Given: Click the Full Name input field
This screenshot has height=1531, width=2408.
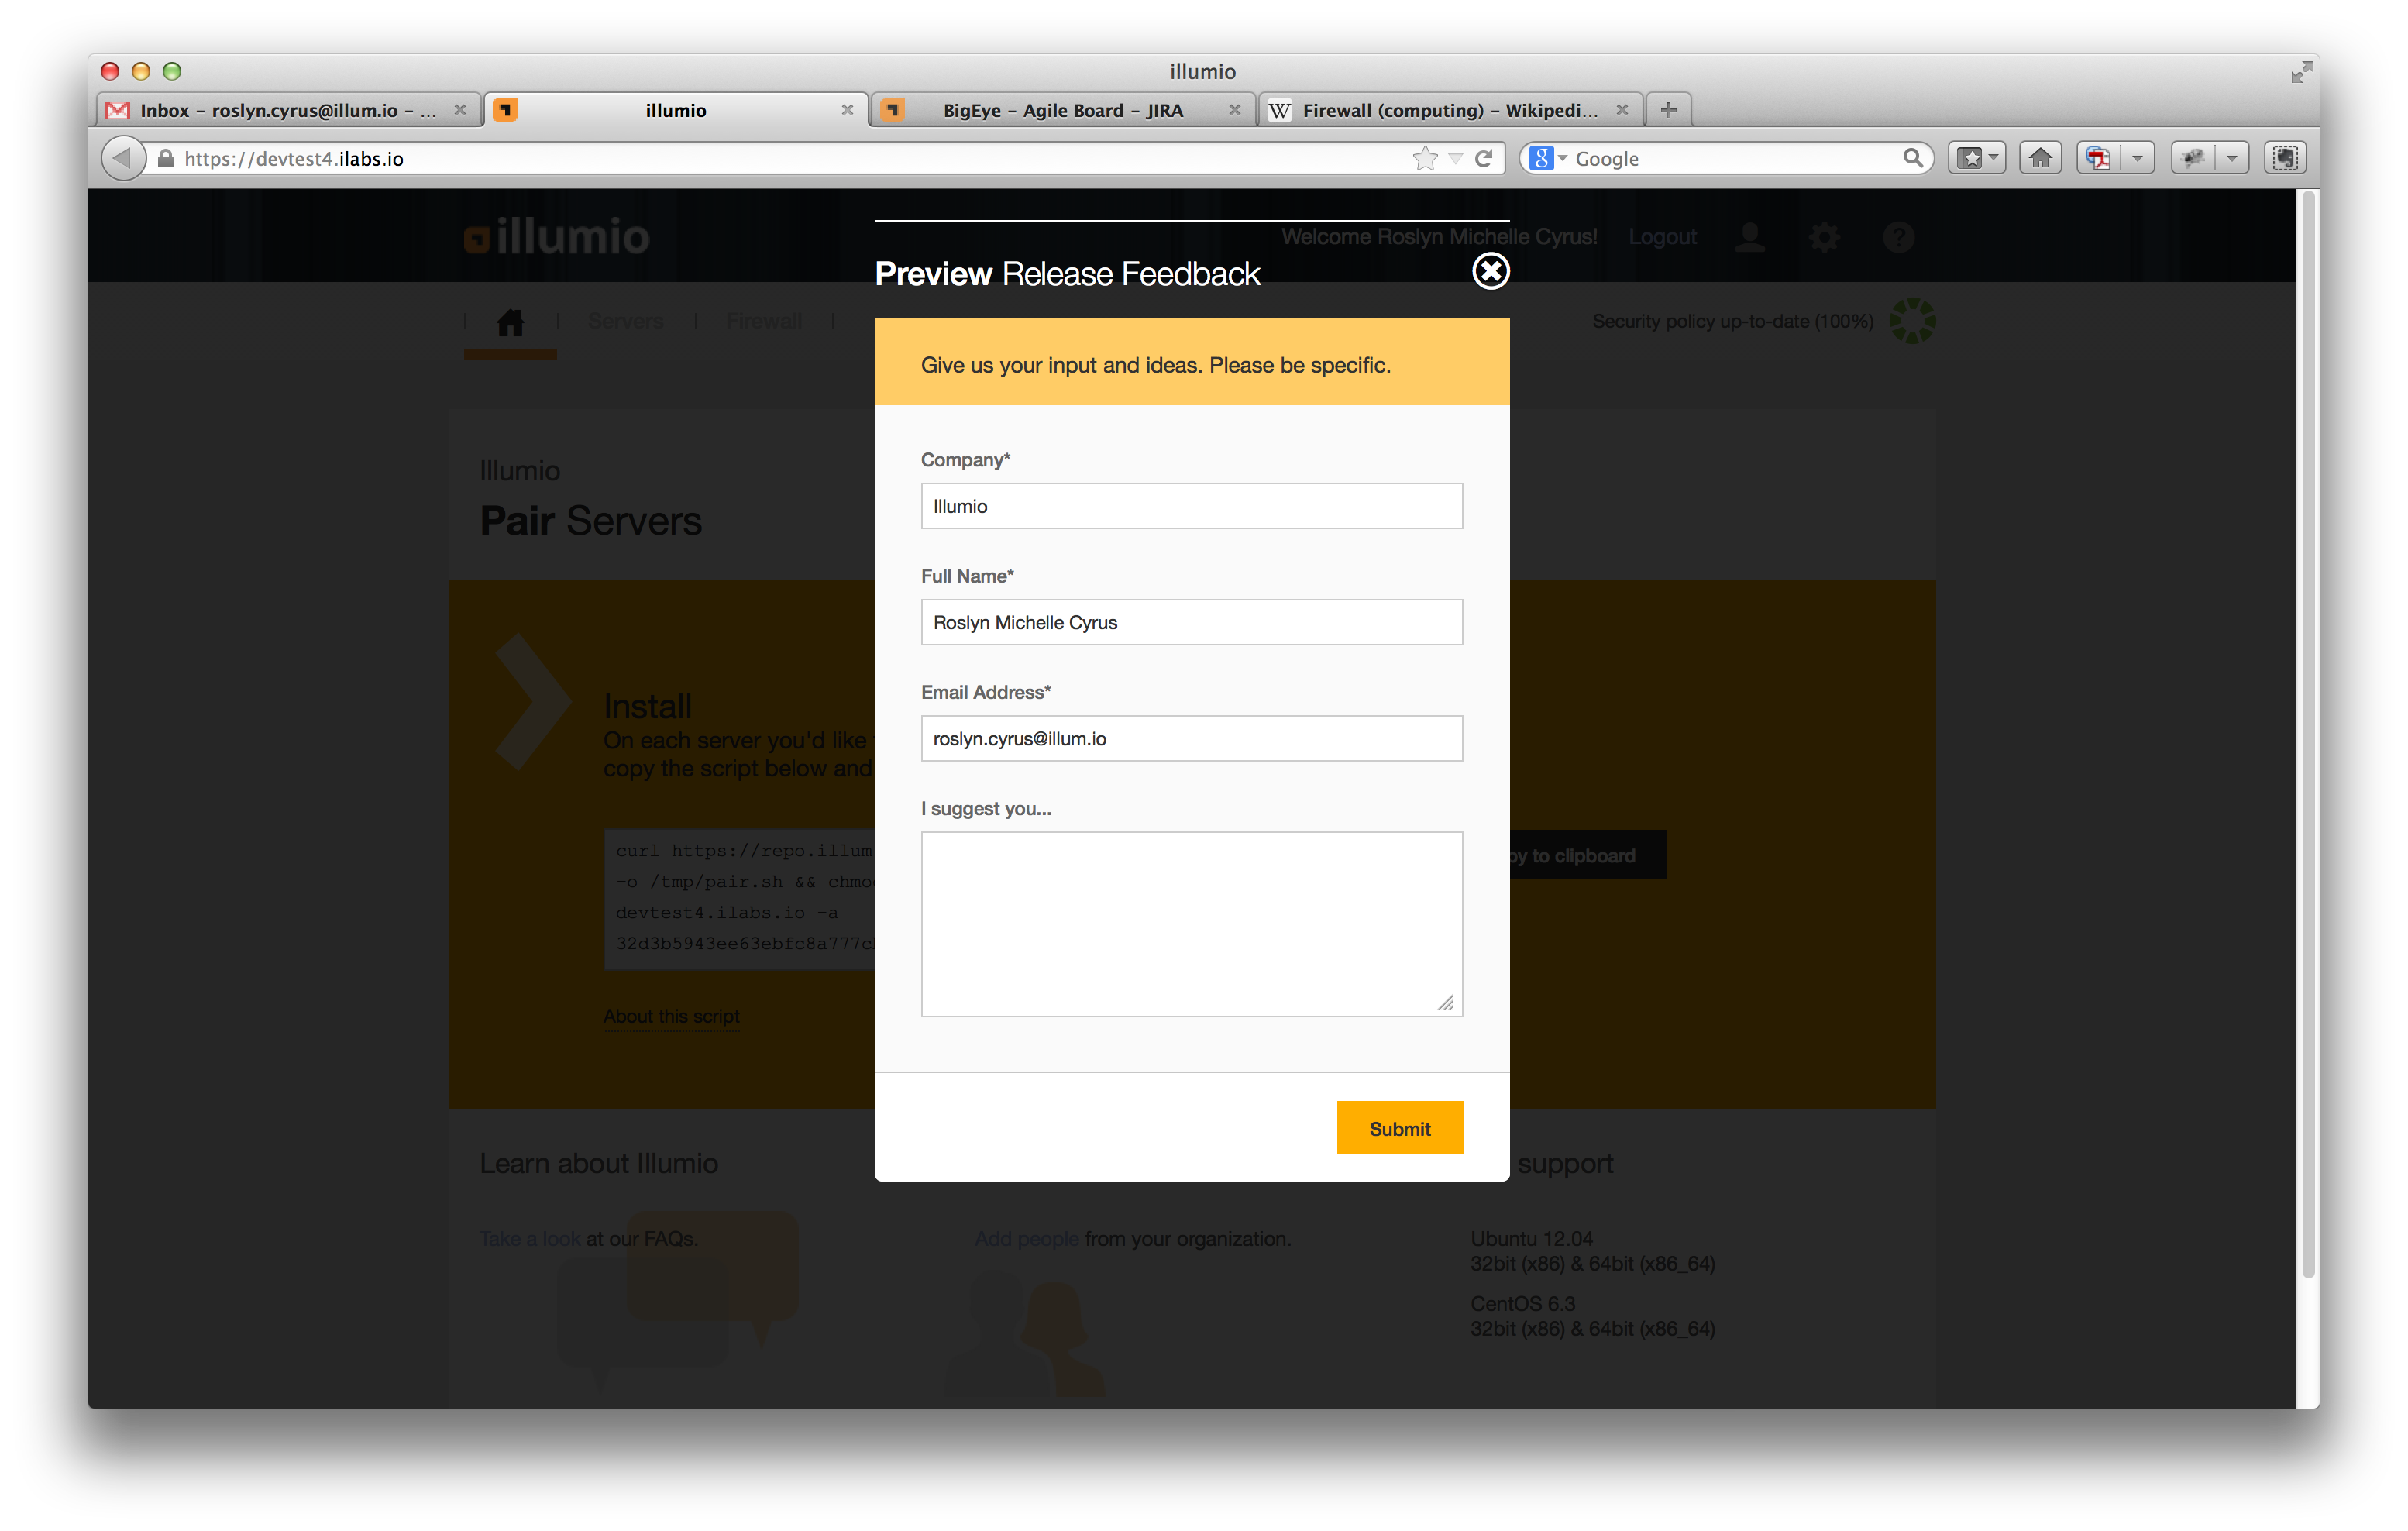Looking at the screenshot, I should (1191, 622).
